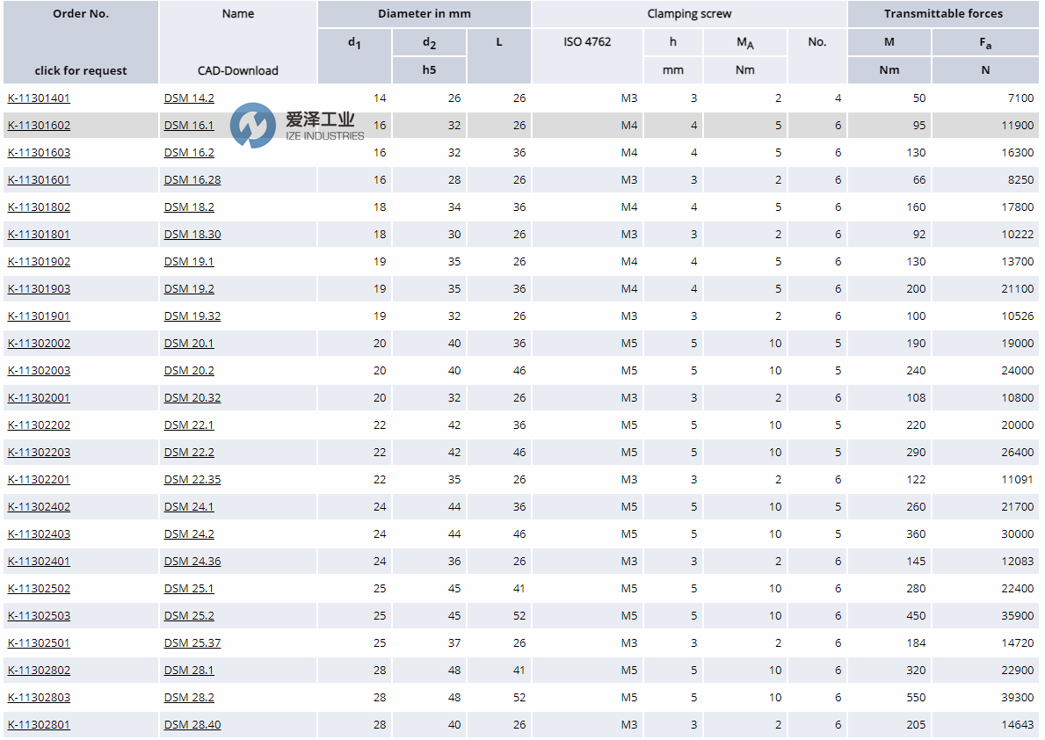The width and height of the screenshot is (1045, 740).
Task: Open the DSM 19.32 CAD download
Action: click(191, 316)
